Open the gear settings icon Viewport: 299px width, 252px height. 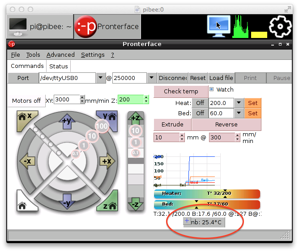[x=280, y=26]
